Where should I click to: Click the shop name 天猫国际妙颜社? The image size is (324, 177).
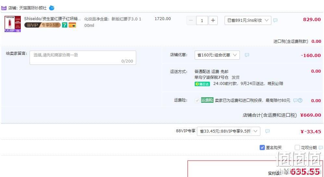click(33, 8)
